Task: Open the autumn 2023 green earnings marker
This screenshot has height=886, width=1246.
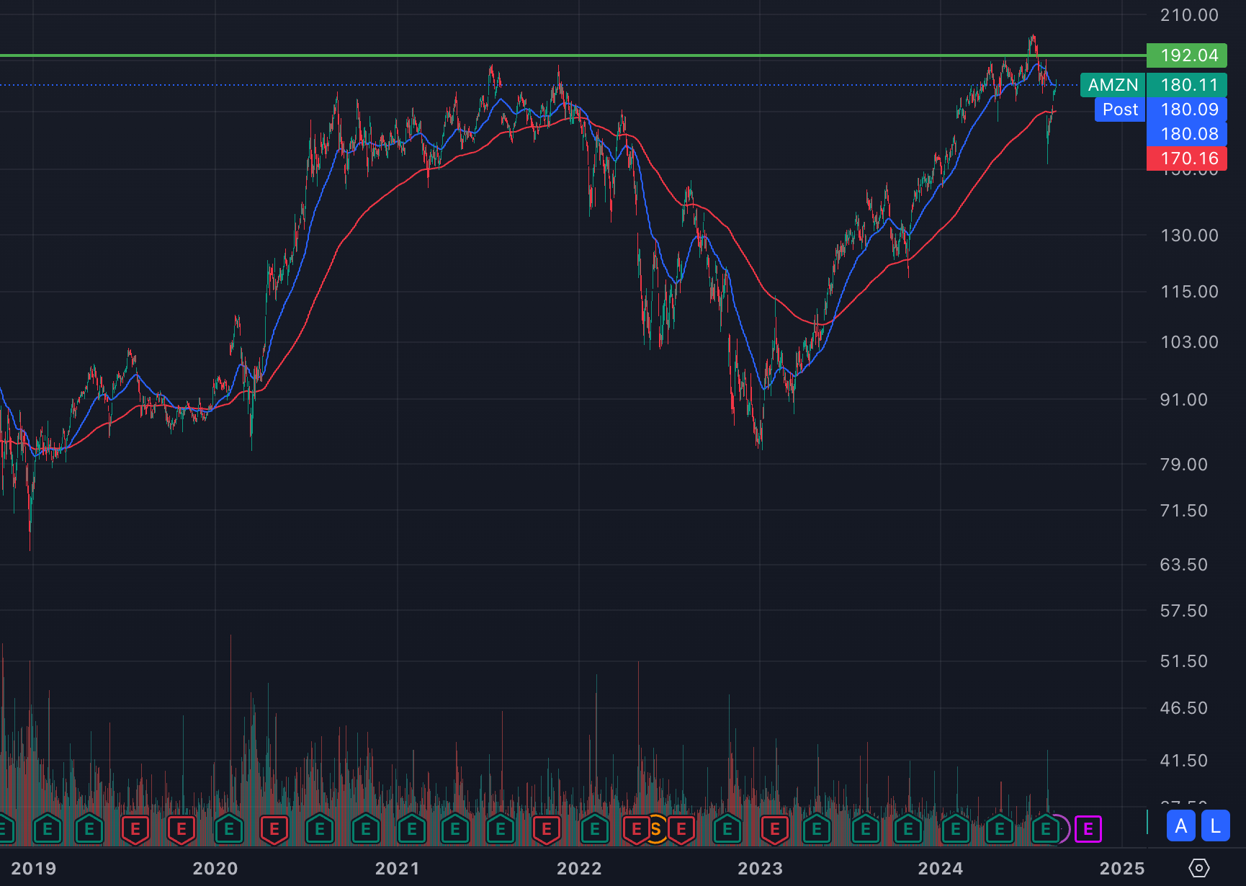Action: pyautogui.click(x=908, y=829)
